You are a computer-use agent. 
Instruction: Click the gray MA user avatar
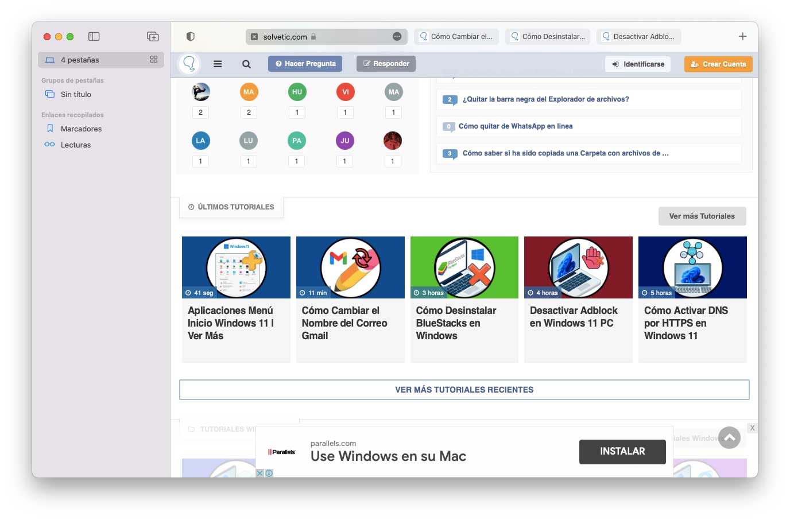(x=393, y=92)
